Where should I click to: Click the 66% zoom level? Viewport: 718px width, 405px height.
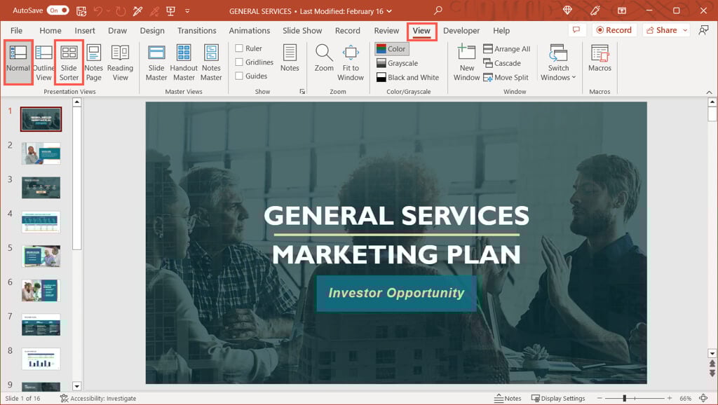click(x=686, y=398)
